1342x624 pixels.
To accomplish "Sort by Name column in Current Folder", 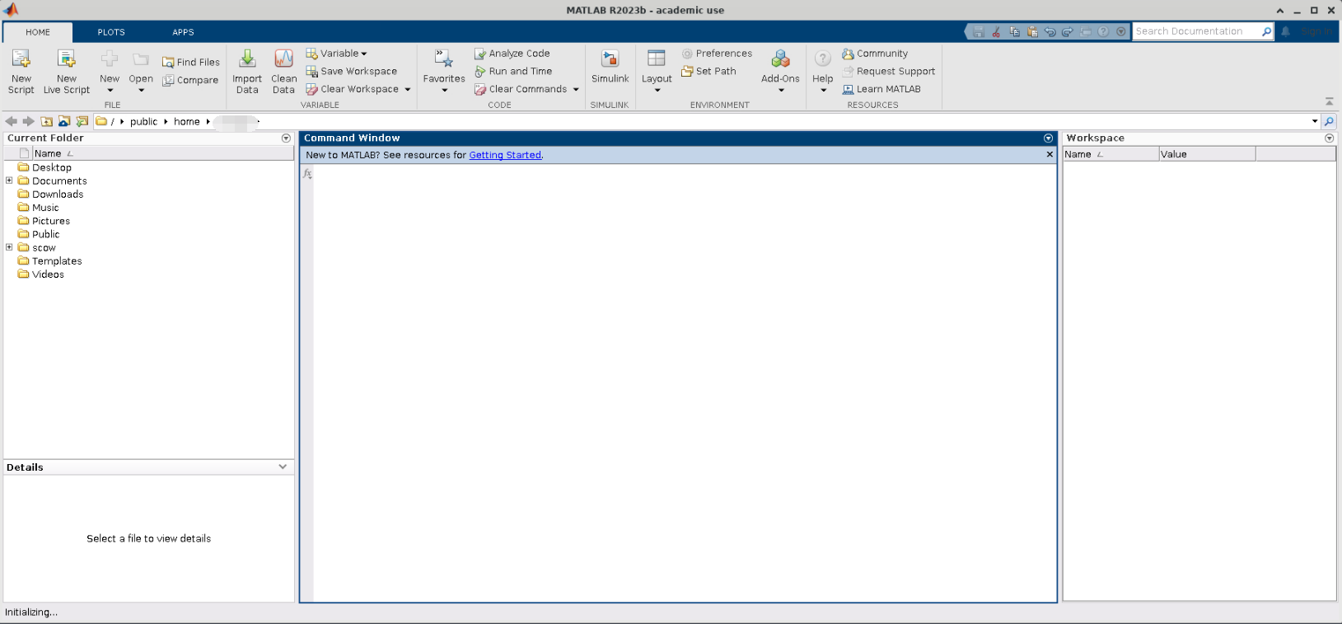I will click(162, 153).
